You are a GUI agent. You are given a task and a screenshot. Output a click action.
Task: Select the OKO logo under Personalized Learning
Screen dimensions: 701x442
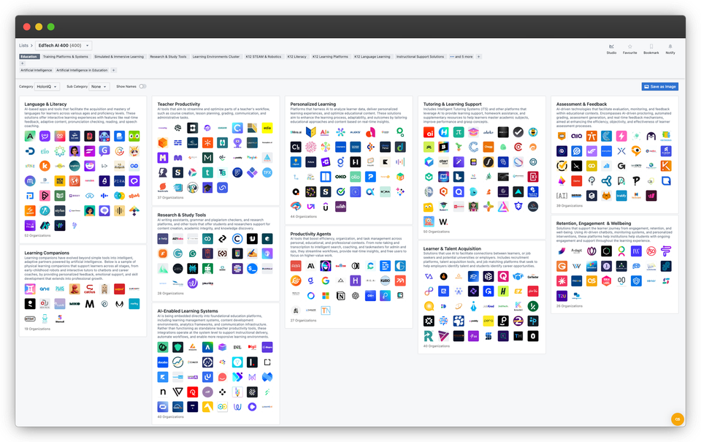341,176
